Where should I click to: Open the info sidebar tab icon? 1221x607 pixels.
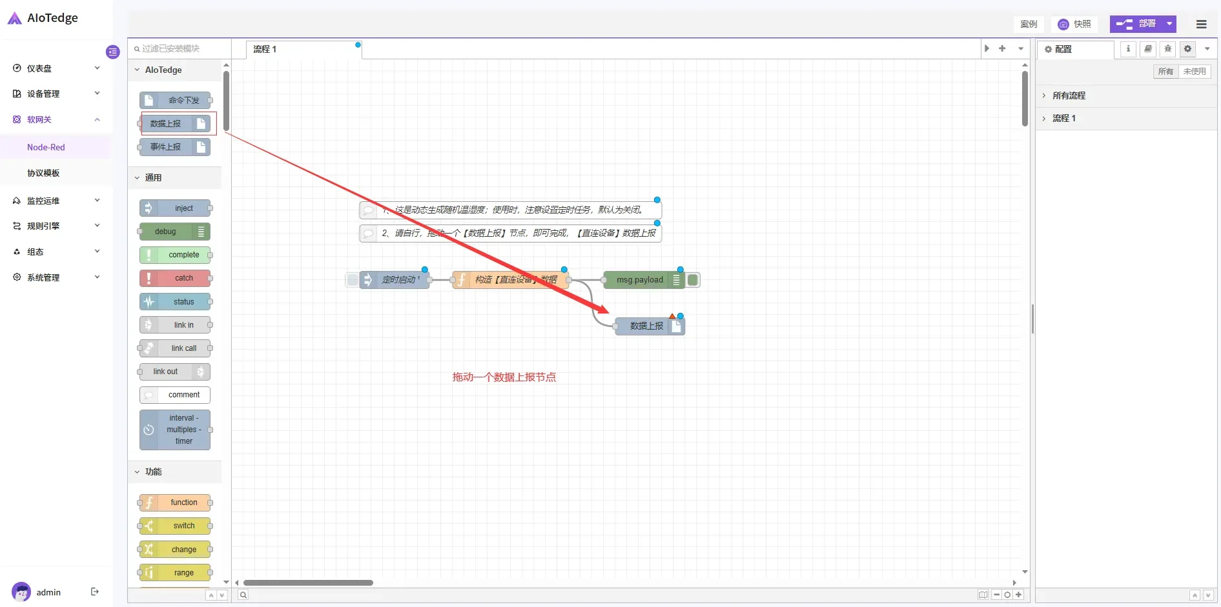(1128, 49)
